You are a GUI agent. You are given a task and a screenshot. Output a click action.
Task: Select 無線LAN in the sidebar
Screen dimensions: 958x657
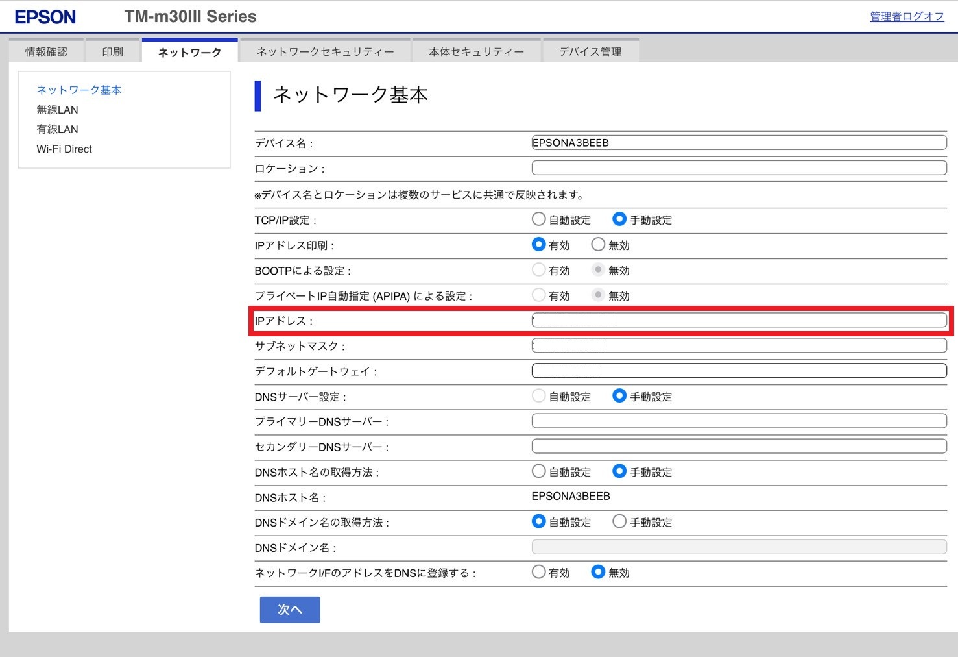[x=57, y=110]
